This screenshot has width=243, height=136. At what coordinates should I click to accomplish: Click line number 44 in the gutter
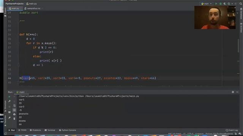[x=9, y=78]
